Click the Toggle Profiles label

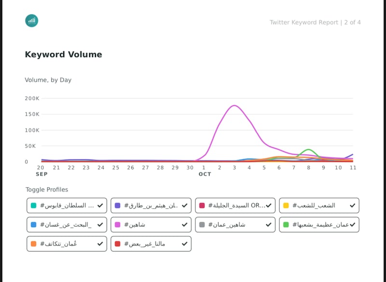[x=47, y=189]
